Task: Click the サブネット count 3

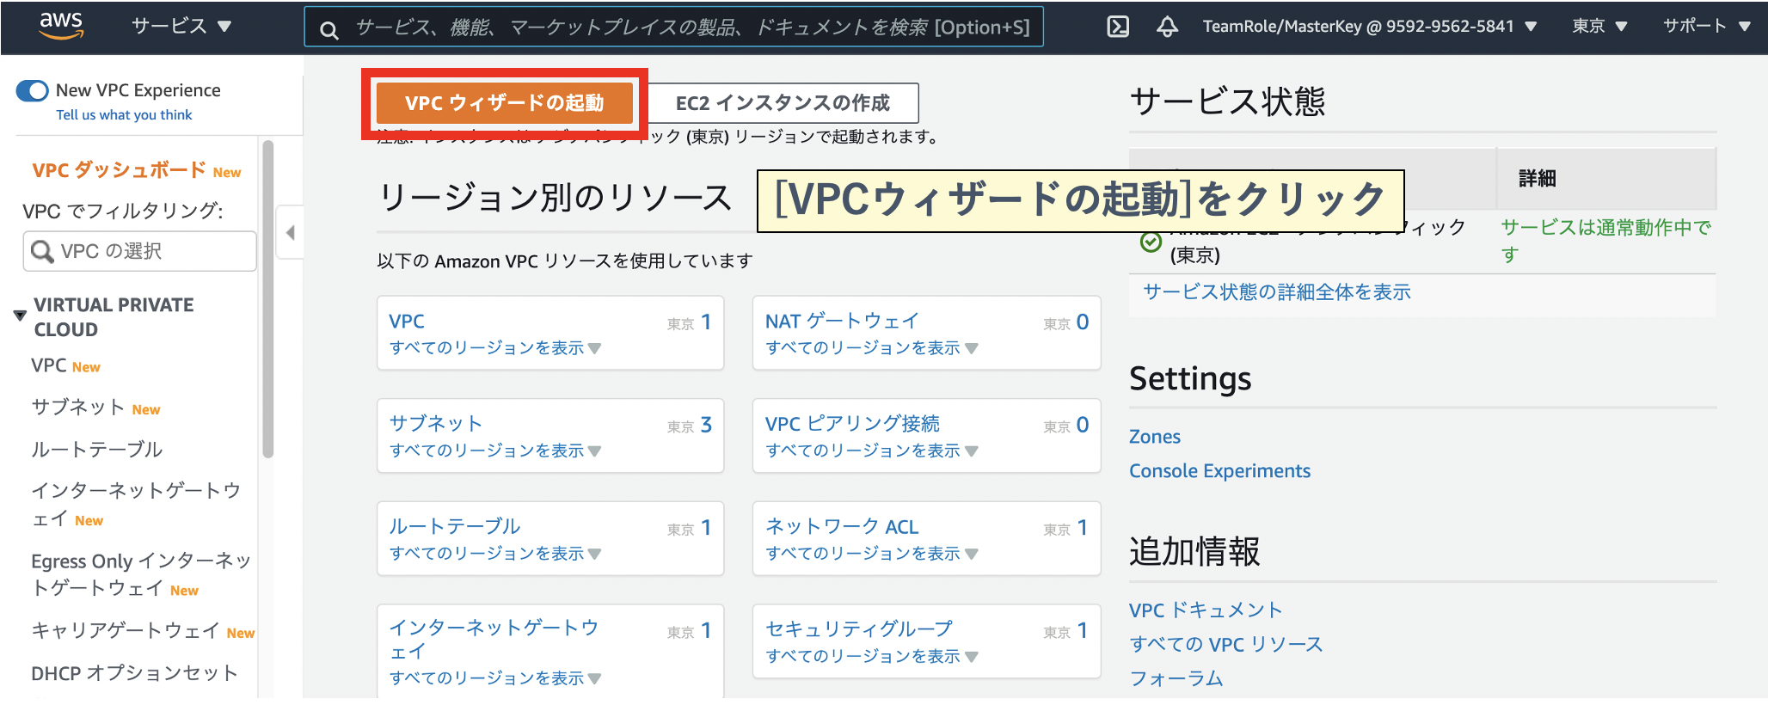Action: (x=706, y=425)
